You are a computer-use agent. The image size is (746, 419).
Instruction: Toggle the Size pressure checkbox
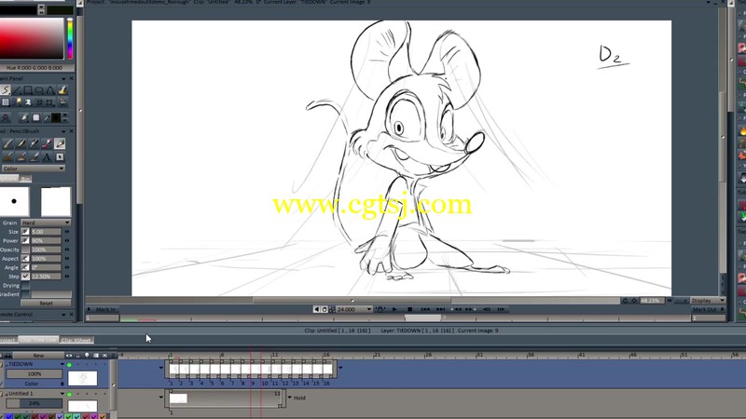[25, 231]
